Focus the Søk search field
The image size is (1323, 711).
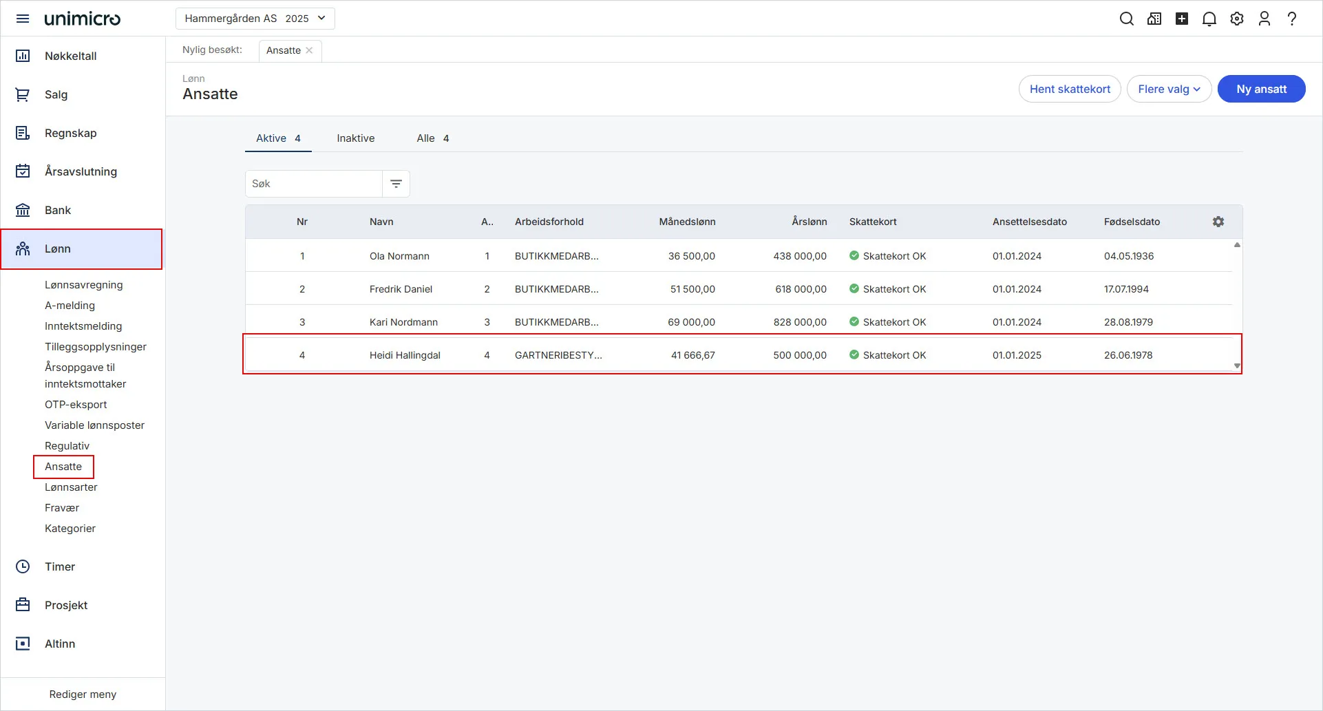[x=314, y=184]
